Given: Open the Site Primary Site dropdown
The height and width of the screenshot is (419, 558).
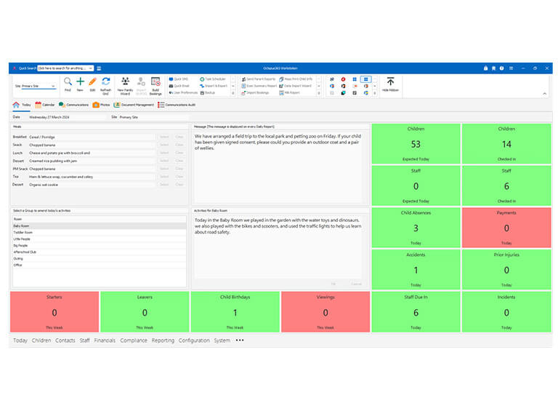Looking at the screenshot, I should pyautogui.click(x=39, y=86).
